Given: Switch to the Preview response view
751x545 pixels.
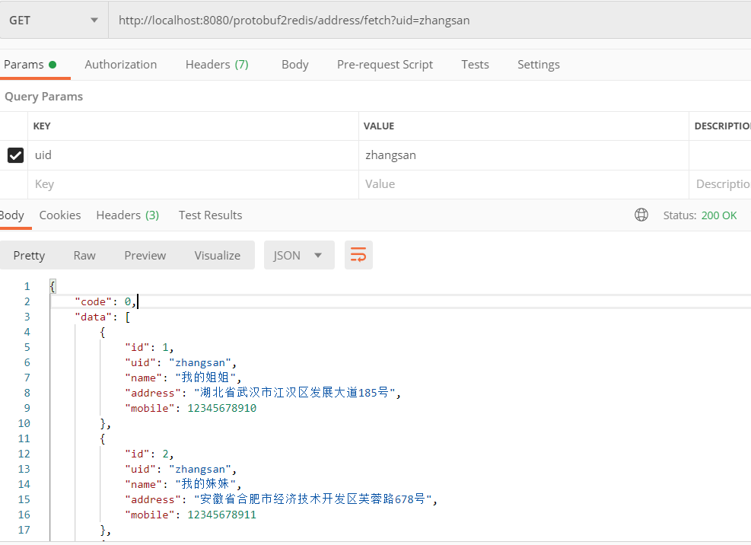Looking at the screenshot, I should pyautogui.click(x=145, y=255).
